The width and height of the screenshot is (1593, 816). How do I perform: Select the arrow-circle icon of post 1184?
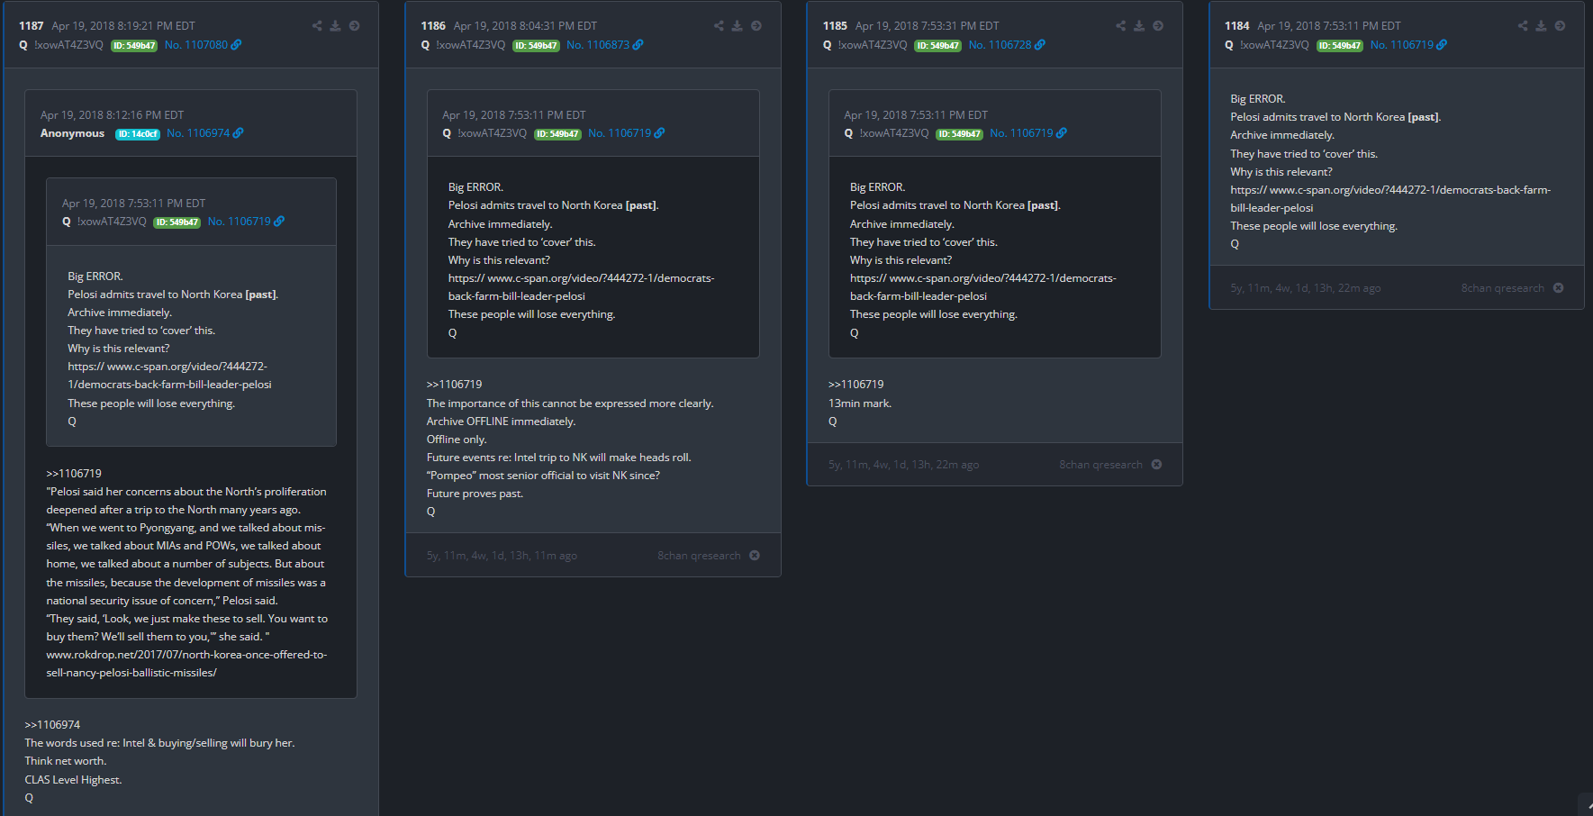coord(1561,26)
